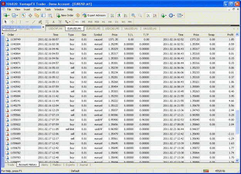This screenshot has width=241, height=174.
Task: Close the Market Watch panel
Action: 43,27
